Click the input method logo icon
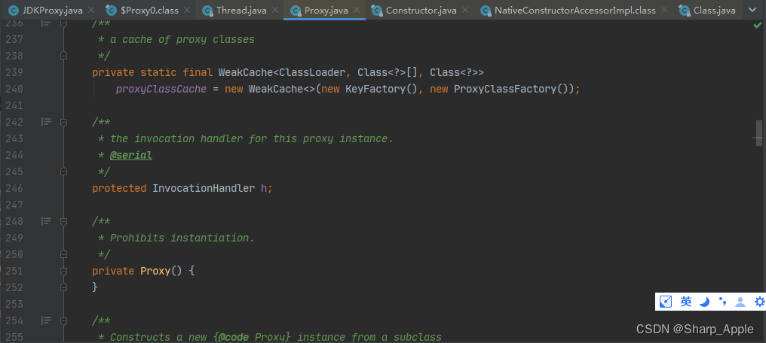The height and width of the screenshot is (343, 766). [x=666, y=302]
